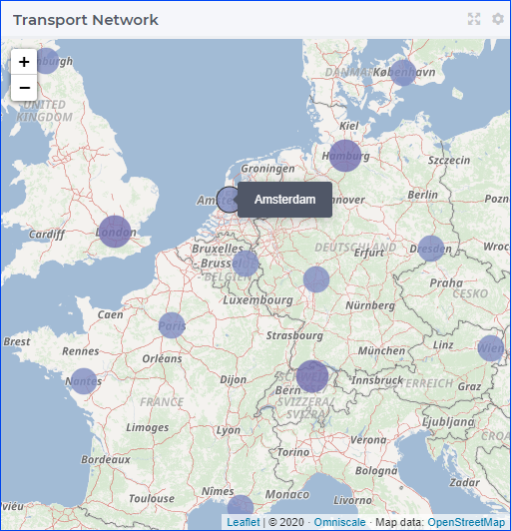Open the panel settings gear
This screenshot has width=512, height=531.
497,19
